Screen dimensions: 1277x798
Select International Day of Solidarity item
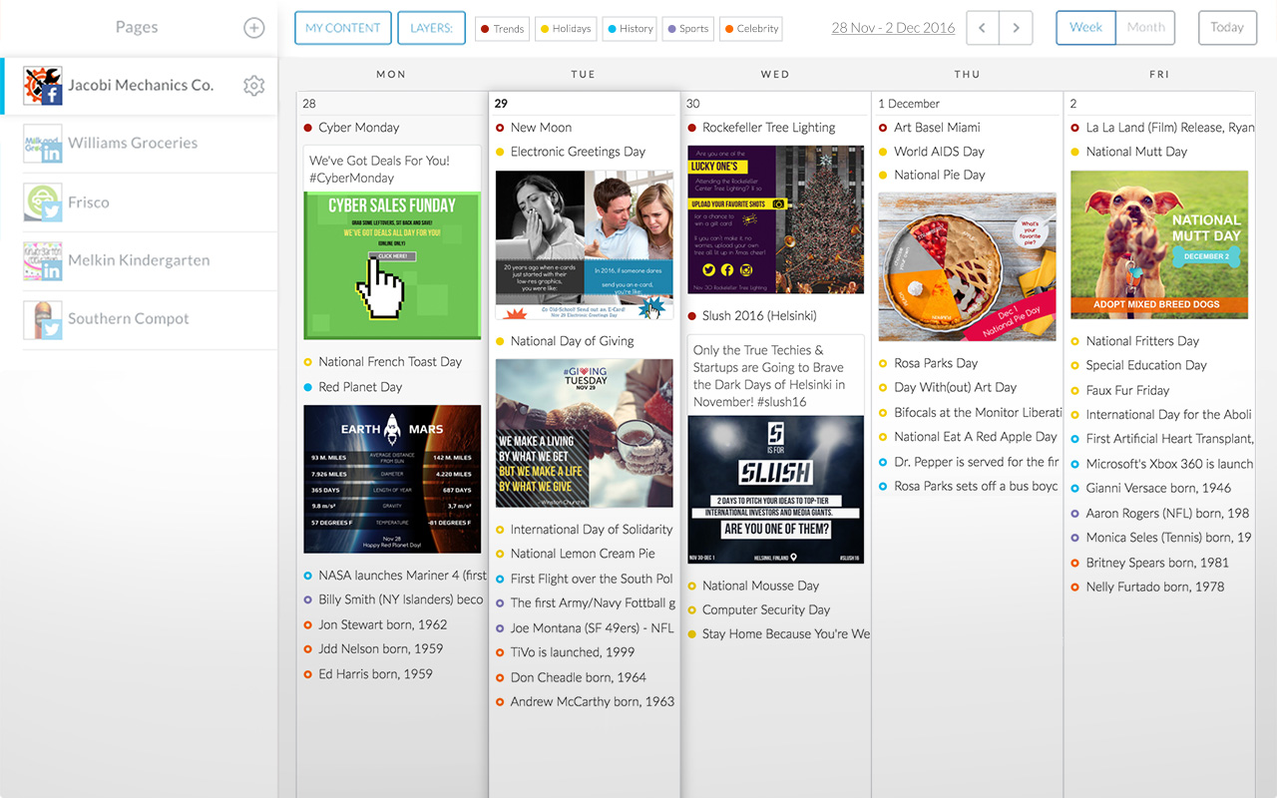(x=592, y=530)
